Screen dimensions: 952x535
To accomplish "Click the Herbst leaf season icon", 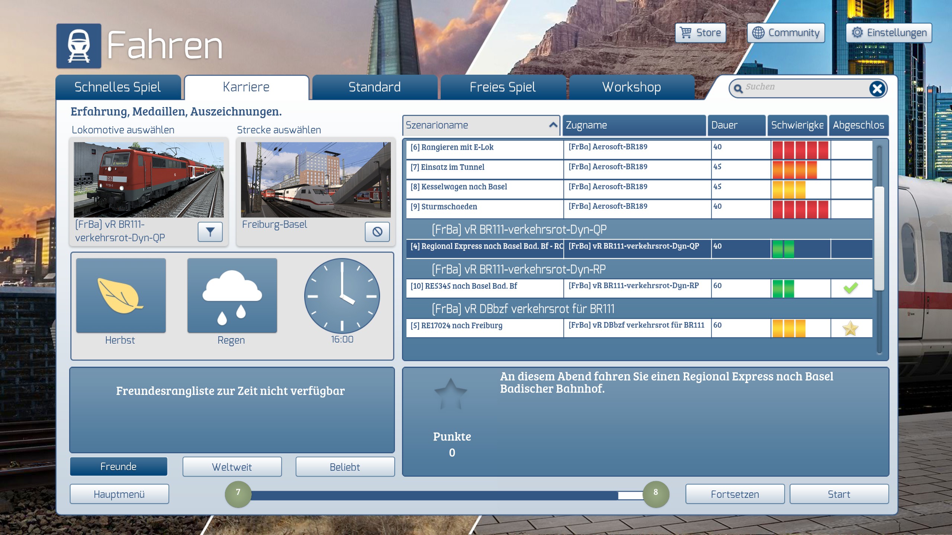I will (x=121, y=296).
